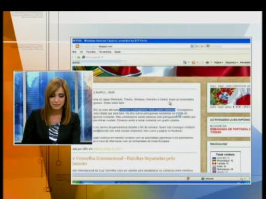This screenshot has width=266, height=199.
Task: Click the Internet zone globe in status bar
Action: (x=203, y=179)
